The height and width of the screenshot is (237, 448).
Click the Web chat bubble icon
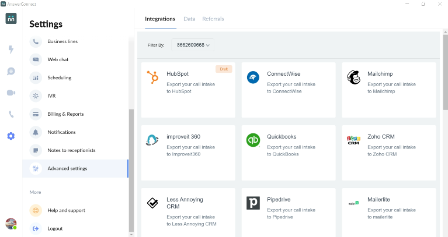click(x=36, y=59)
